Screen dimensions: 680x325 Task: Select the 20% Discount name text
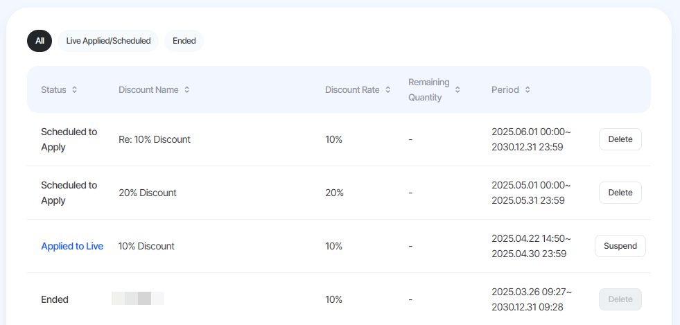[148, 193]
